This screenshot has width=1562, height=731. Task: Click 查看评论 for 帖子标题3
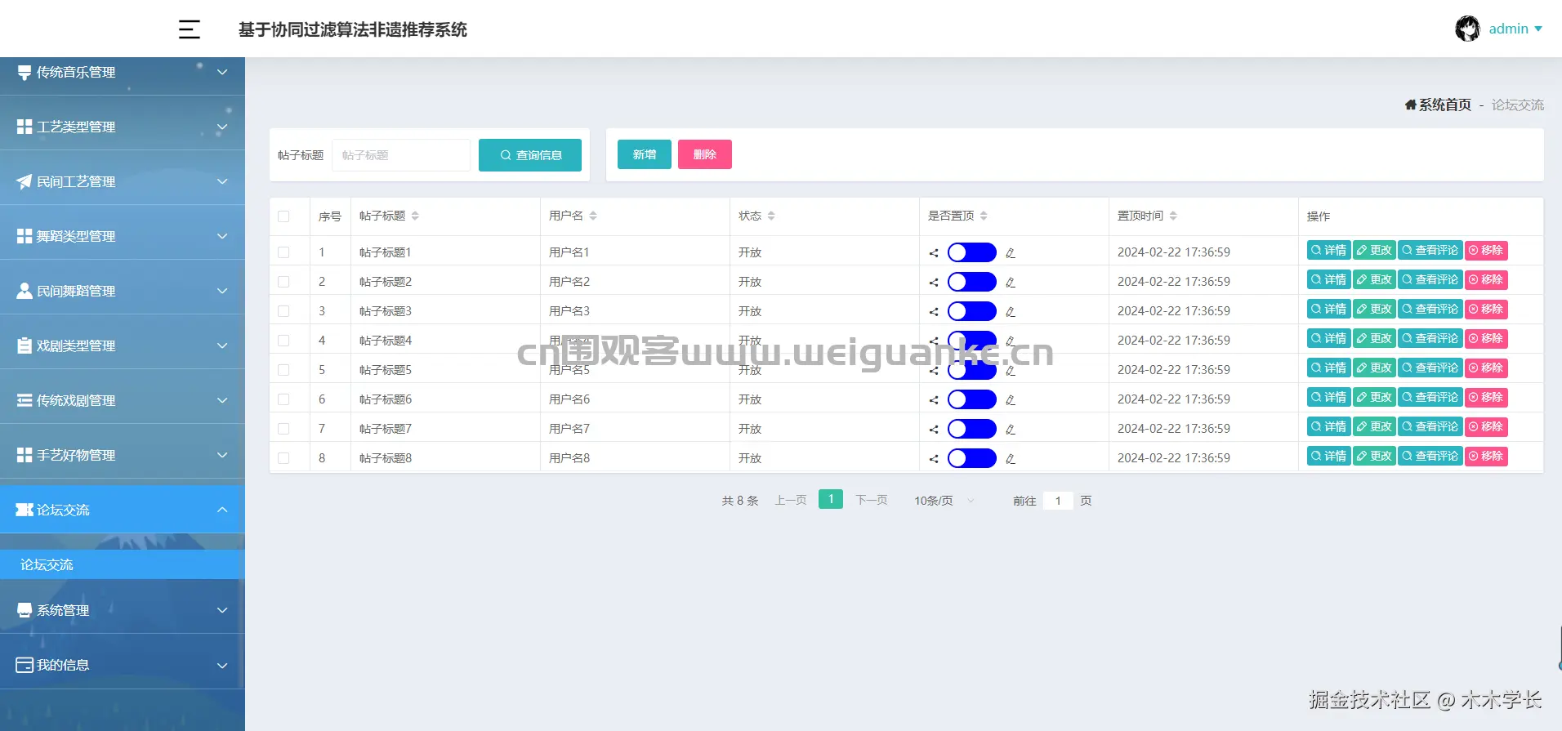pyautogui.click(x=1430, y=310)
